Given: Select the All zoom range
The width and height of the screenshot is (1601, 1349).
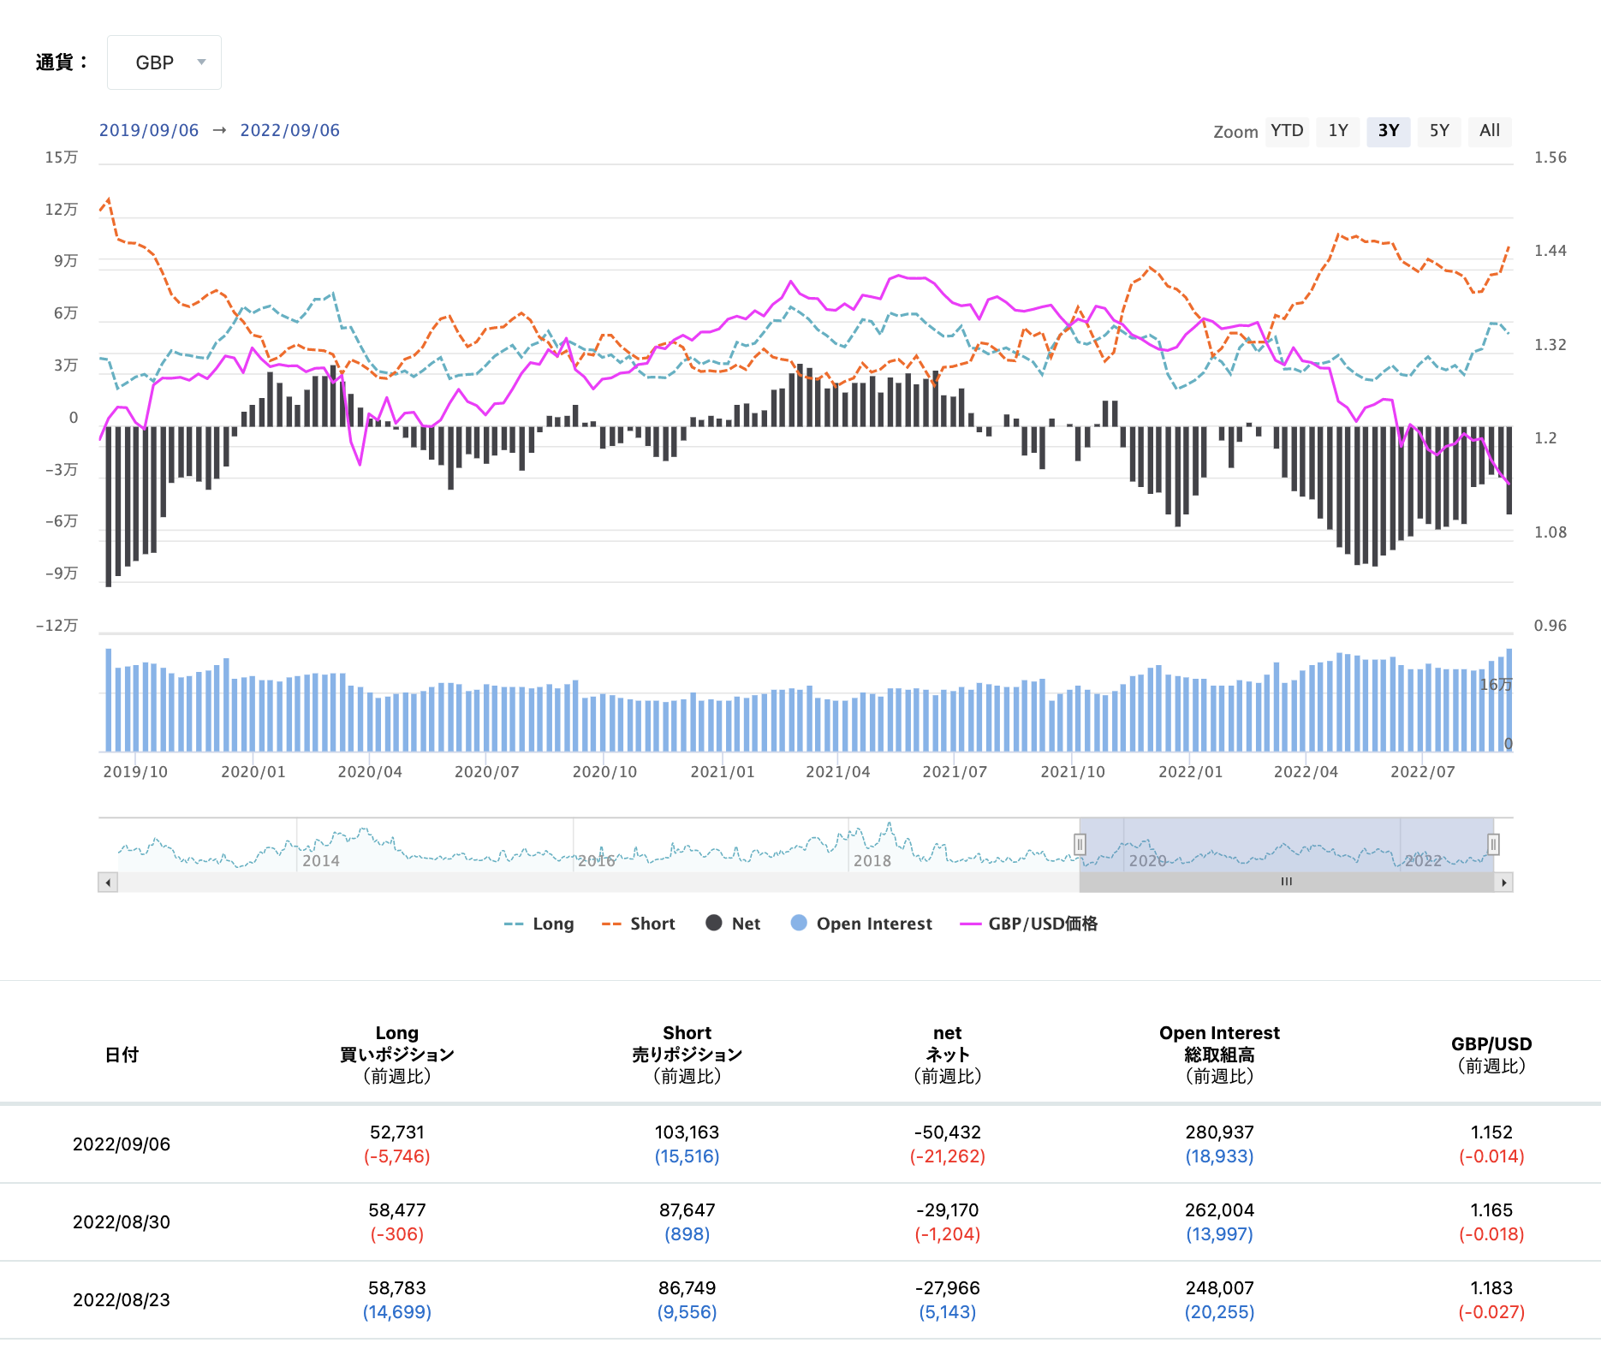Looking at the screenshot, I should pyautogui.click(x=1490, y=131).
